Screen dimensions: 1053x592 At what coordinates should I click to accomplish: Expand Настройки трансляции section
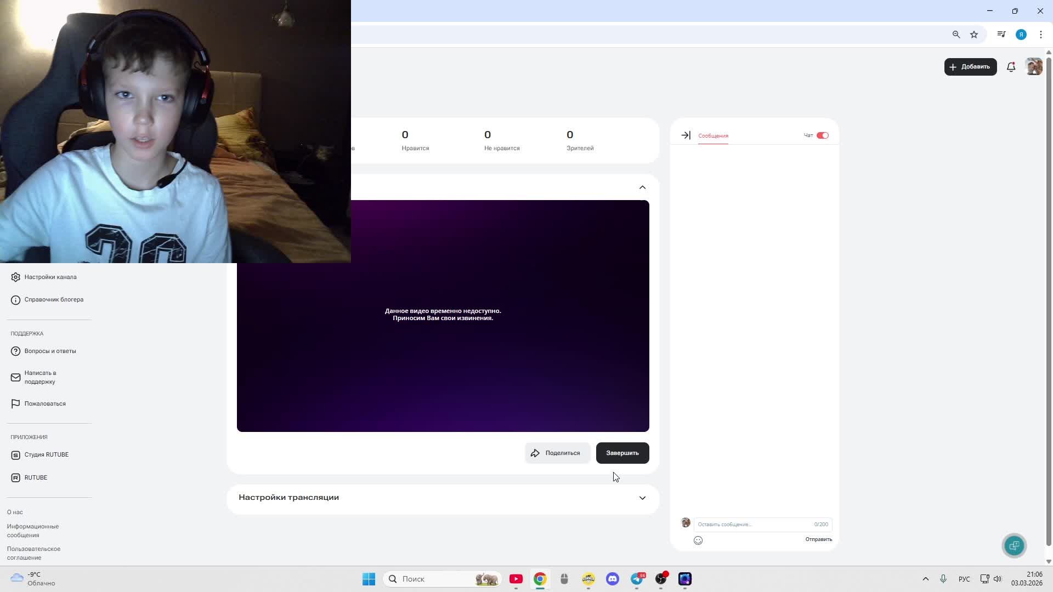[x=642, y=498]
